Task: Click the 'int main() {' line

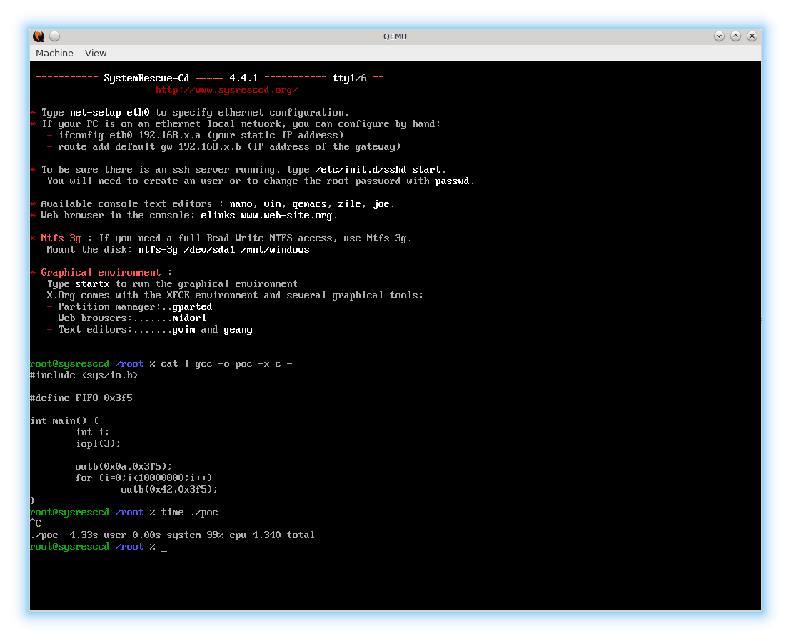Action: (x=64, y=420)
